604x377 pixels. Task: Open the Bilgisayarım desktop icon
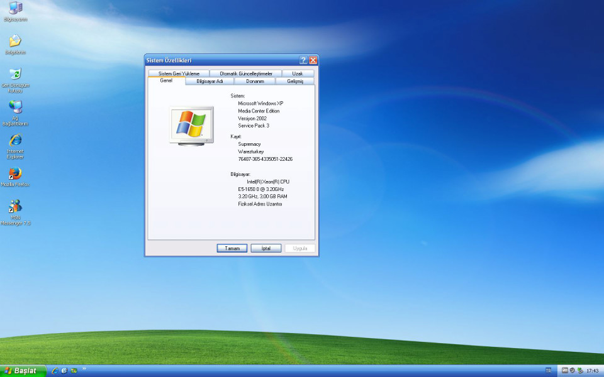click(15, 9)
